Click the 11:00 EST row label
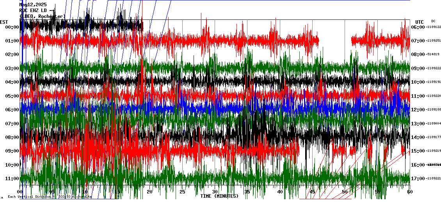This screenshot has height=202, width=441. click(12, 179)
